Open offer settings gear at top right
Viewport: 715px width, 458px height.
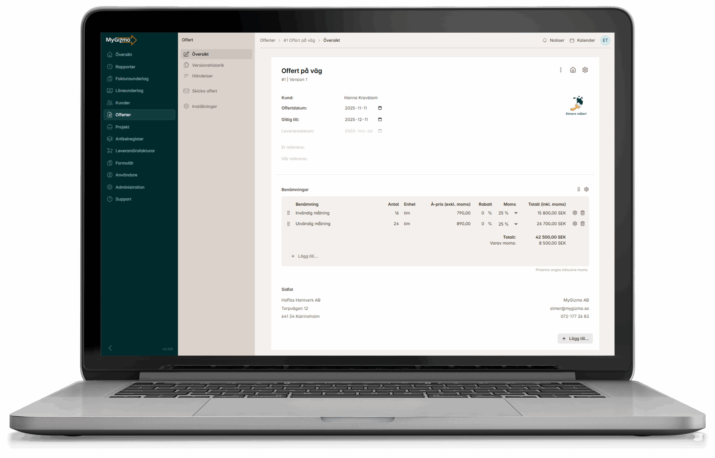(585, 70)
